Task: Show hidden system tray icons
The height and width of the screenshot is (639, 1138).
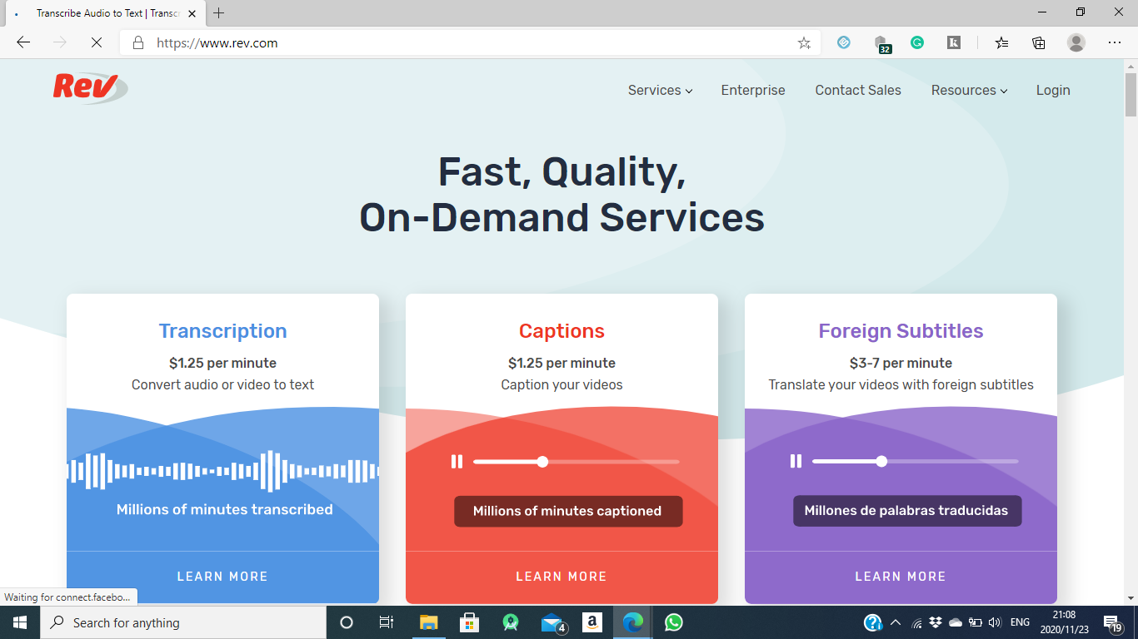Action: (x=896, y=622)
